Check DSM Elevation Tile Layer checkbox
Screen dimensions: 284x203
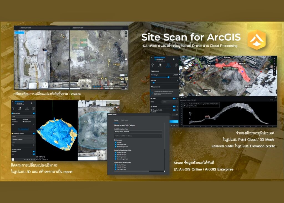click(116, 153)
